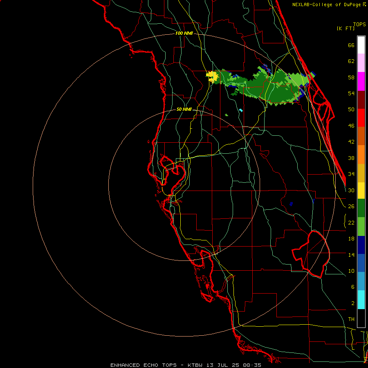Pick the bright orange legend swatch
Screen dimensions: 368x368
pos(361,154)
